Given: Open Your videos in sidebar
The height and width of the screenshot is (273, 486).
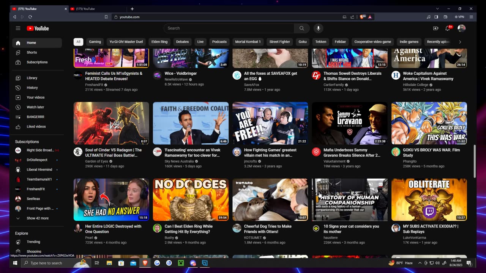Looking at the screenshot, I should coord(37,97).
